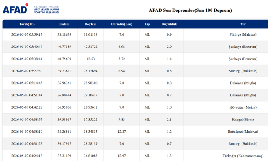This screenshot has width=268, height=161.
Task: Click longitude value 28.98306
Action: (x=90, y=83)
